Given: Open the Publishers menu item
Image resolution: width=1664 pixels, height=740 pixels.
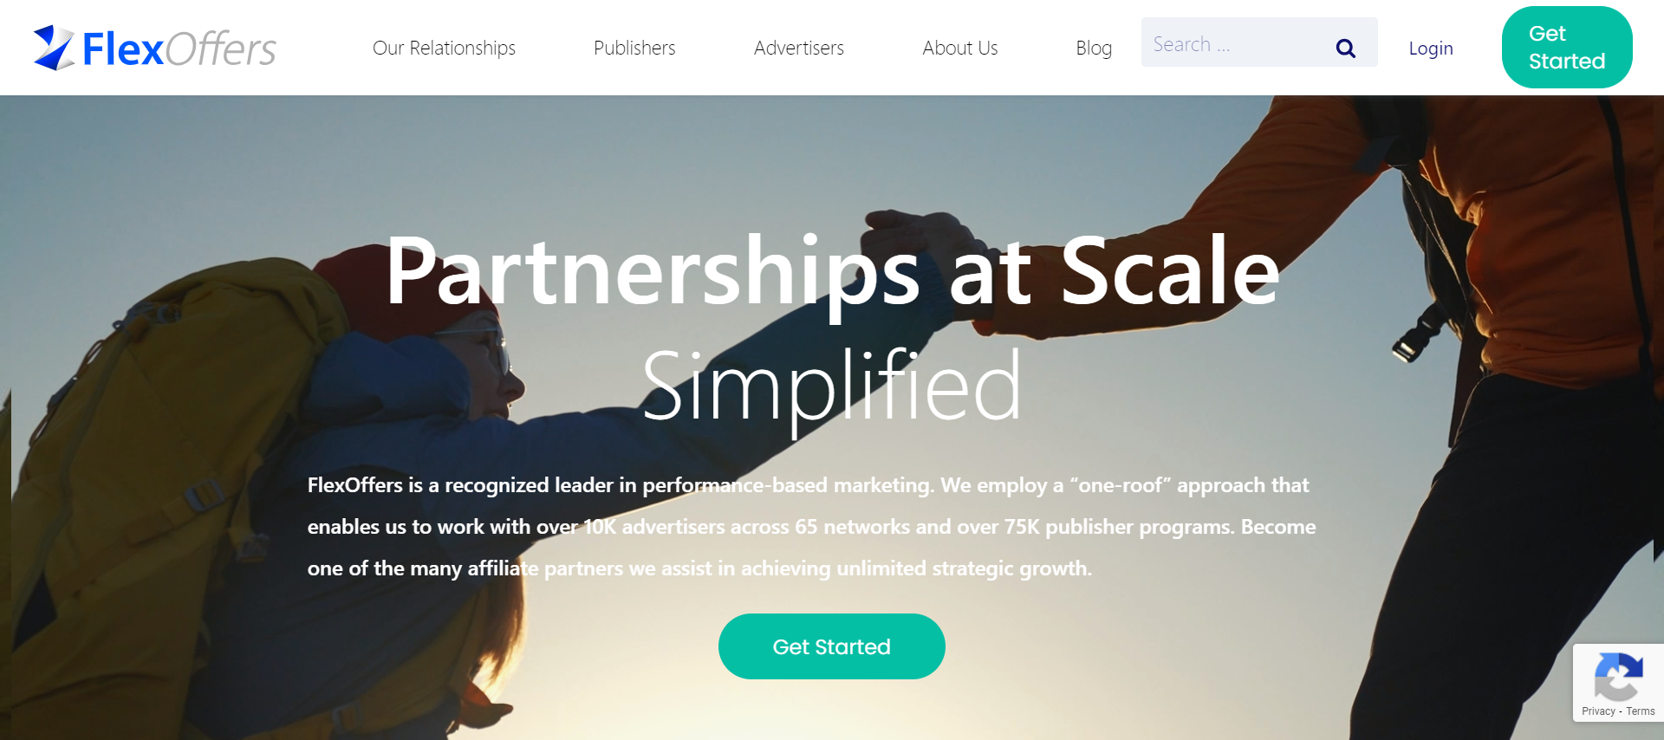Looking at the screenshot, I should (634, 48).
